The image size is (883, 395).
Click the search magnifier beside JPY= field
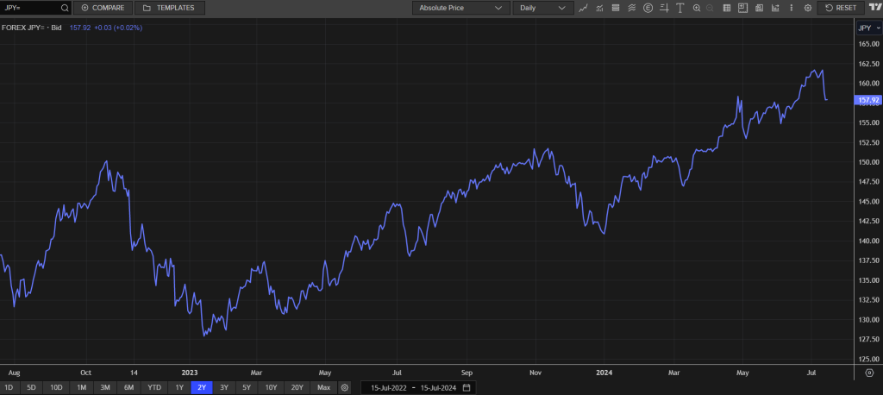[x=64, y=8]
